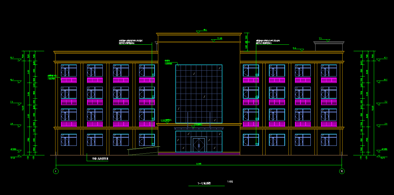The width and height of the screenshot is (394, 195).
Task: Click the magenta louver under top-left window
Action: pyautogui.click(x=69, y=80)
